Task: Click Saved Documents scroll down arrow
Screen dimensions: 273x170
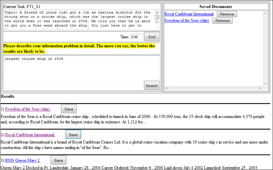Action: pyautogui.click(x=265, y=84)
